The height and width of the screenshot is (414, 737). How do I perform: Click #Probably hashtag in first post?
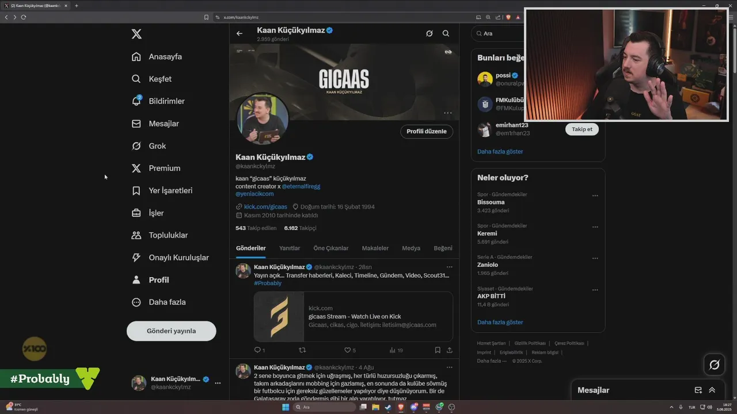coord(268,283)
